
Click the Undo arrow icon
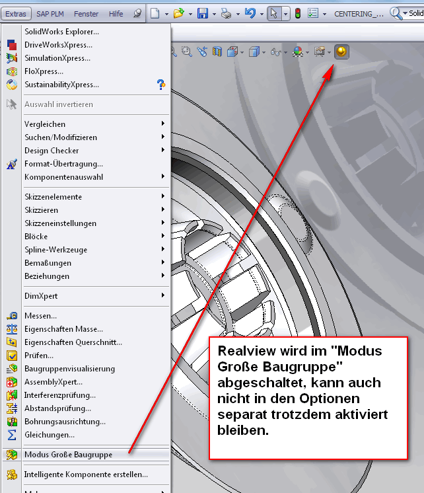[x=250, y=13]
